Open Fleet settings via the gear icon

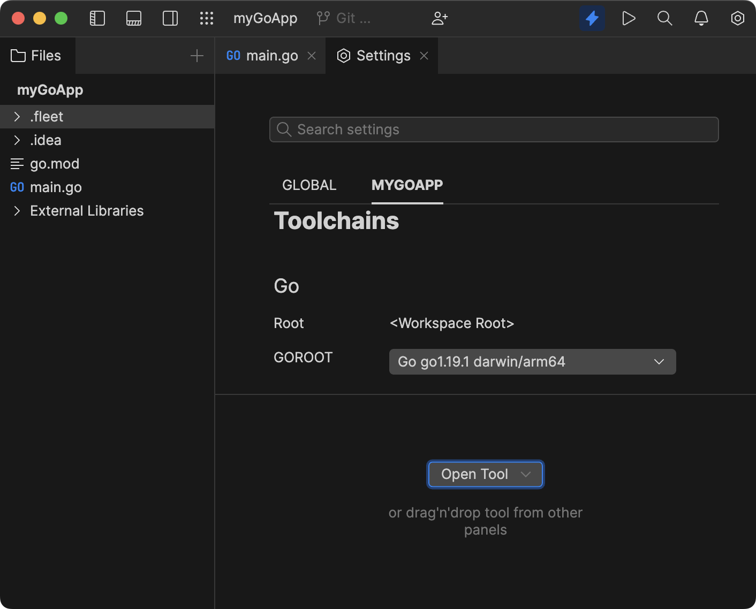pyautogui.click(x=737, y=18)
